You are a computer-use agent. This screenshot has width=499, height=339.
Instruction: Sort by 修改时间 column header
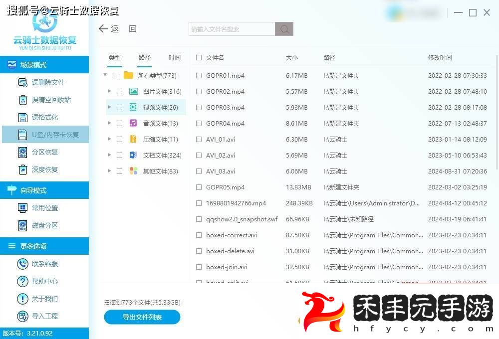pyautogui.click(x=440, y=57)
